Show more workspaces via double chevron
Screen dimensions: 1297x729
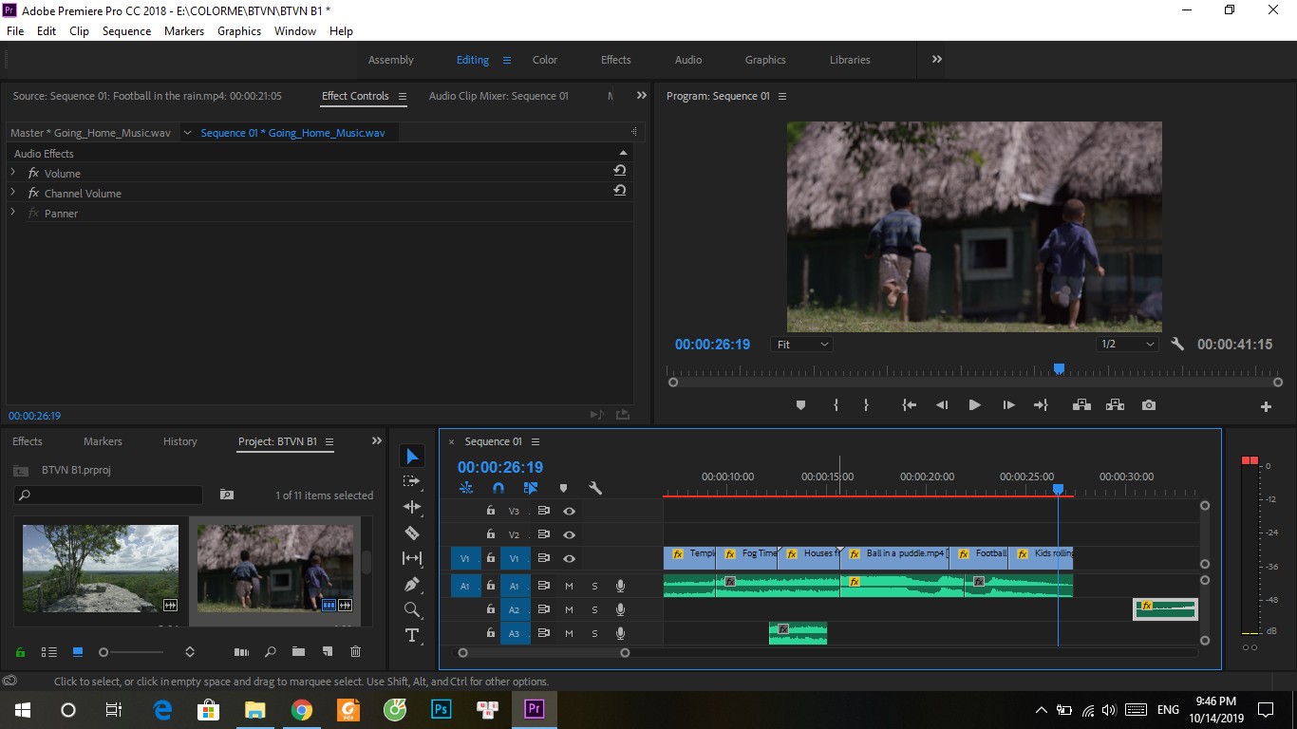click(937, 59)
